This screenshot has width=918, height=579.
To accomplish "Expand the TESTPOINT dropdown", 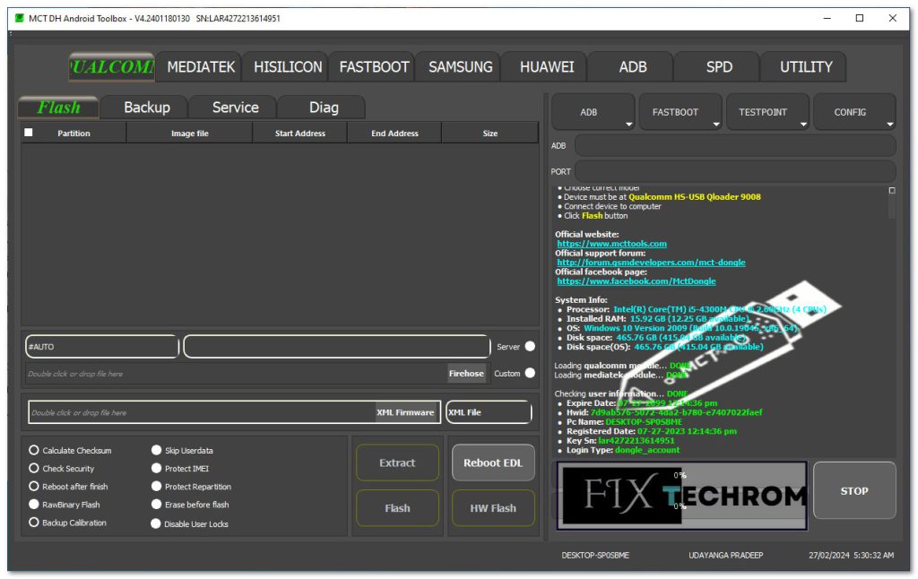I will click(767, 112).
